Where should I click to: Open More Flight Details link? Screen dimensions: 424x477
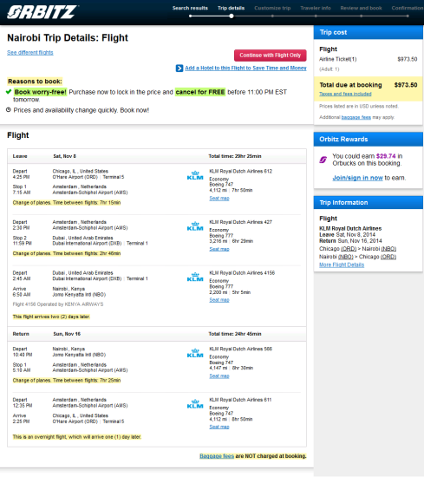[x=342, y=265]
